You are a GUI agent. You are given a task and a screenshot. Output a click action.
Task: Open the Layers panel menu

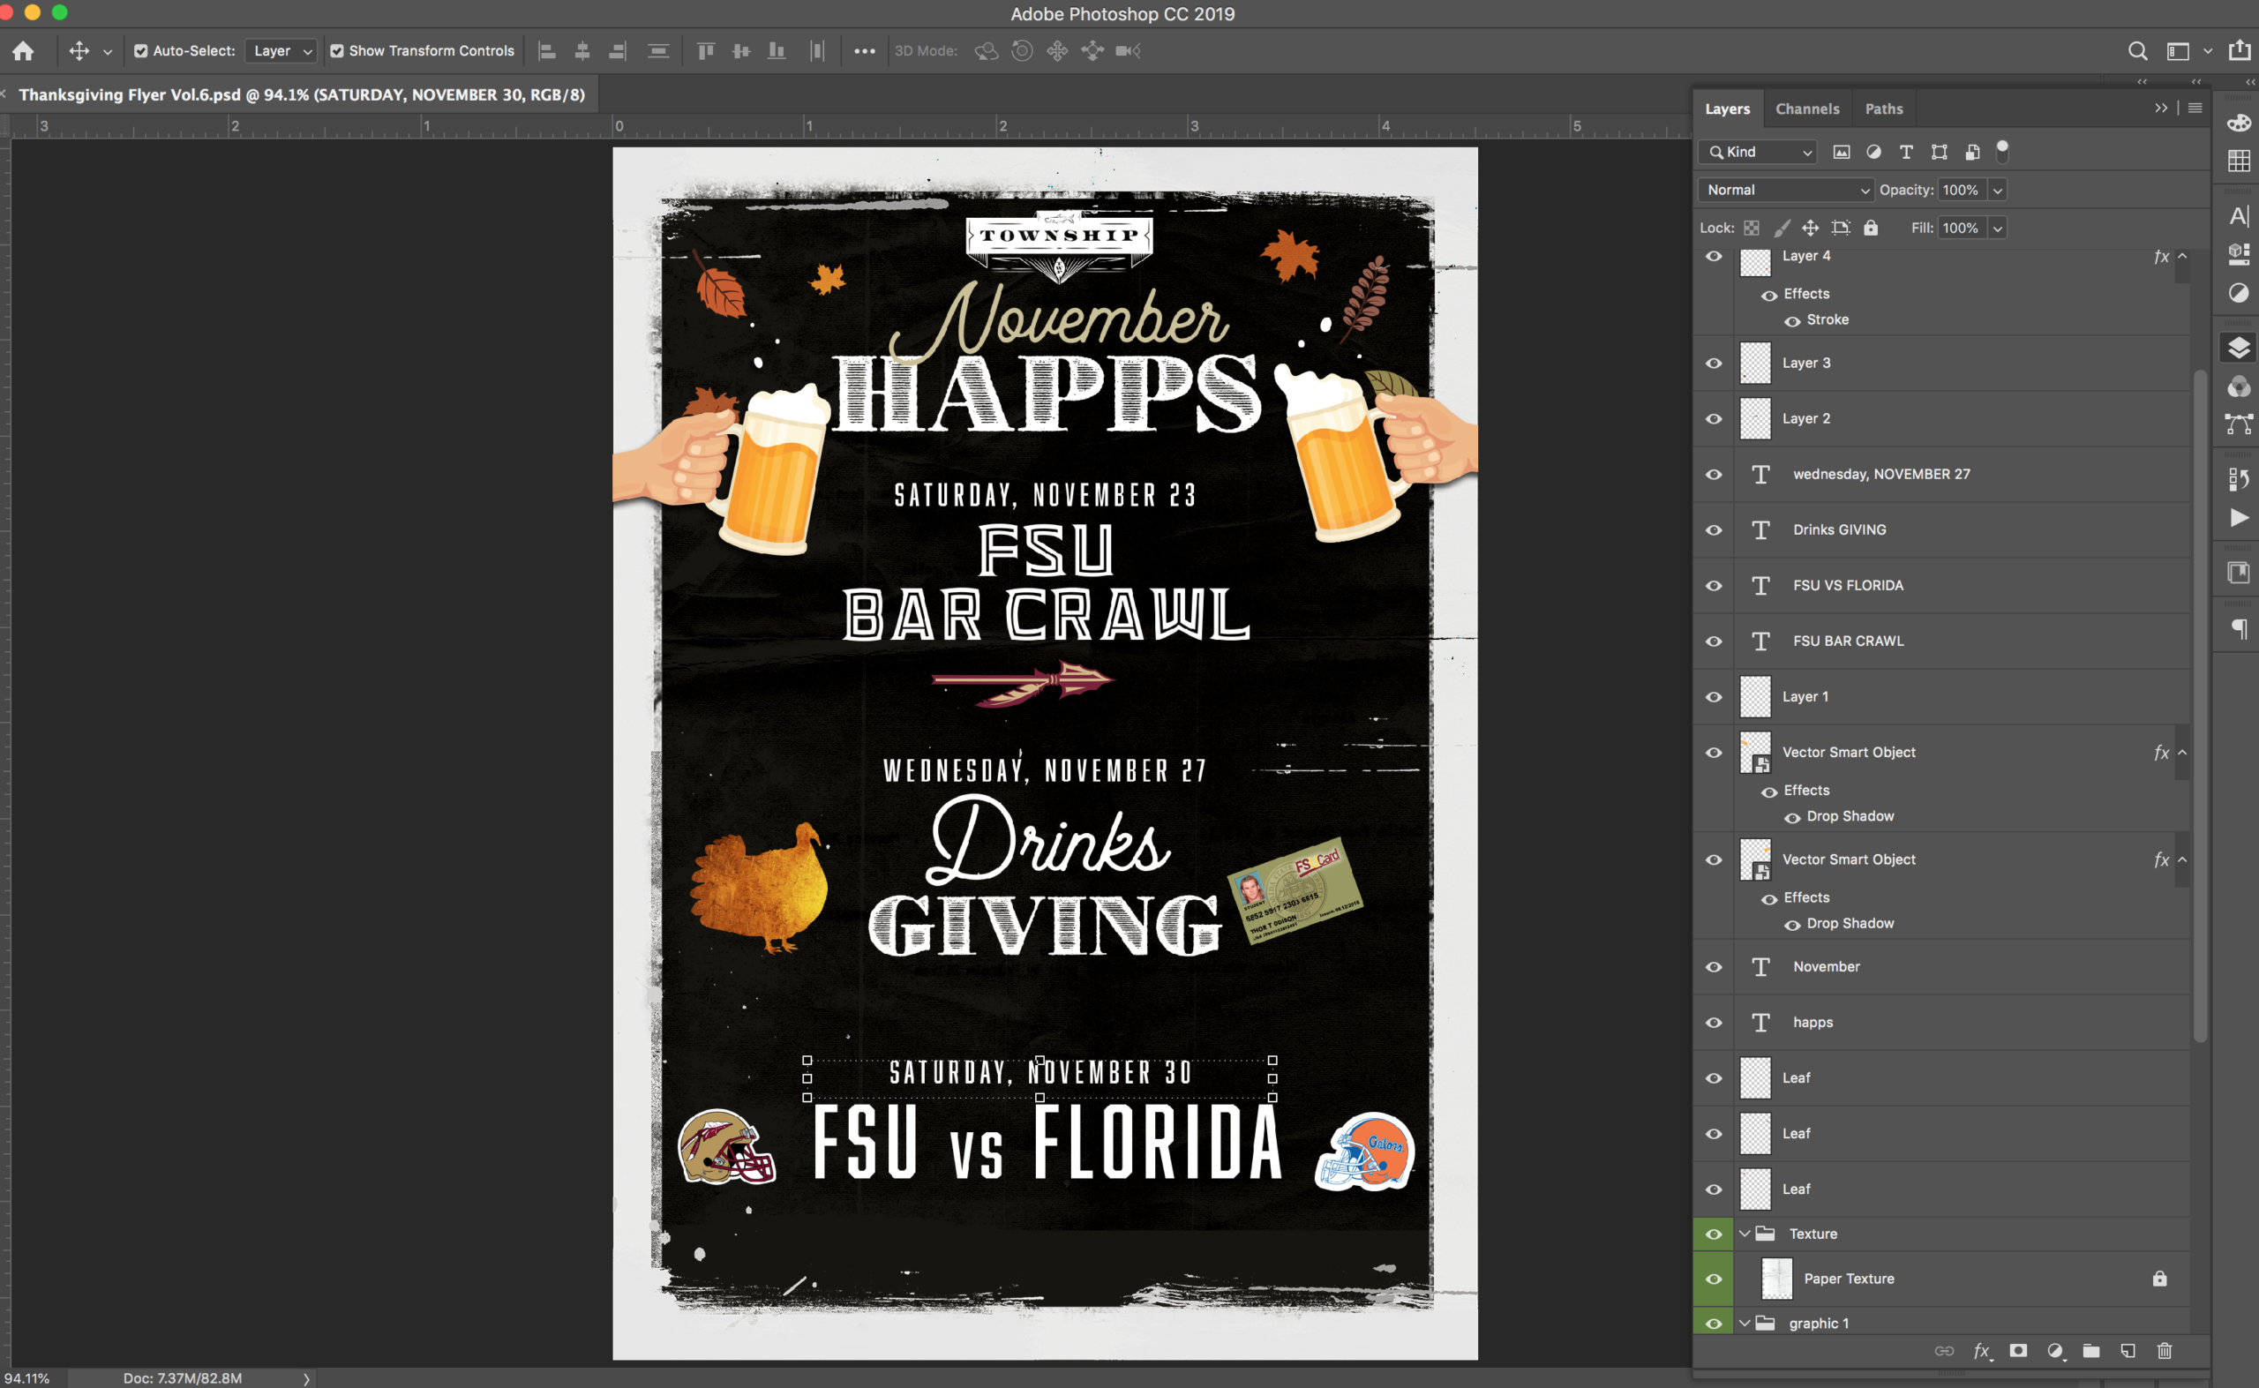[x=2195, y=109]
